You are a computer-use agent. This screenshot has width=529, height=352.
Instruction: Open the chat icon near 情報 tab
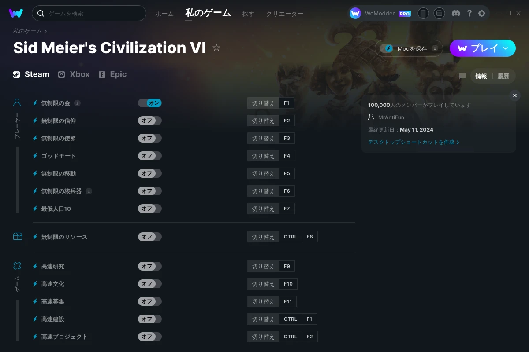[x=462, y=76]
